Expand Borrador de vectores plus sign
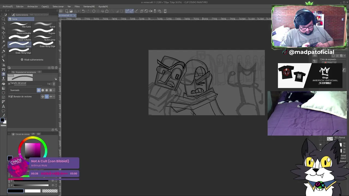Image resolution: width=349 pixels, height=196 pixels. (9, 97)
